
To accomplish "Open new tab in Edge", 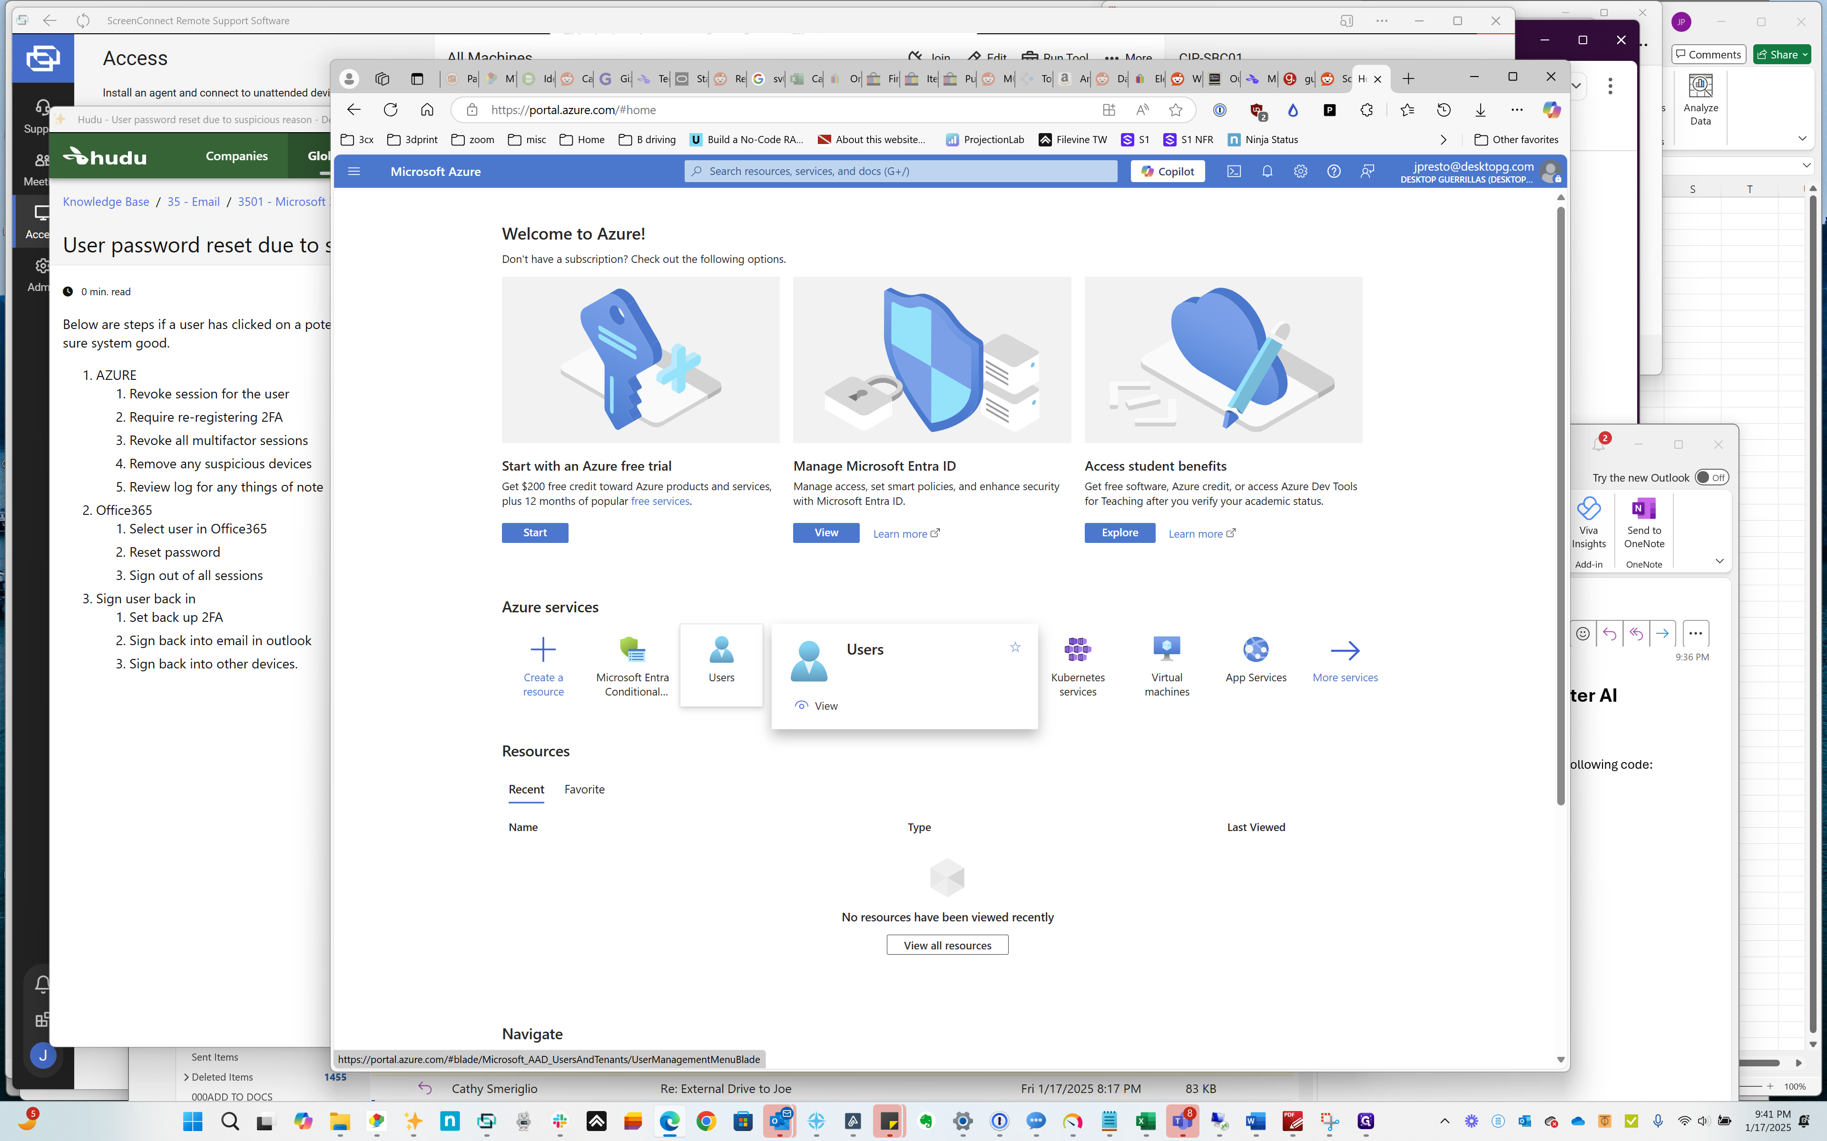I will pos(1408,78).
